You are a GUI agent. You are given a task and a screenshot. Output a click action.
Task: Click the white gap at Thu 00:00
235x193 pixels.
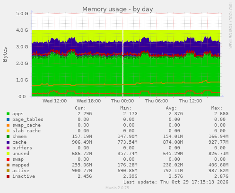(123, 63)
